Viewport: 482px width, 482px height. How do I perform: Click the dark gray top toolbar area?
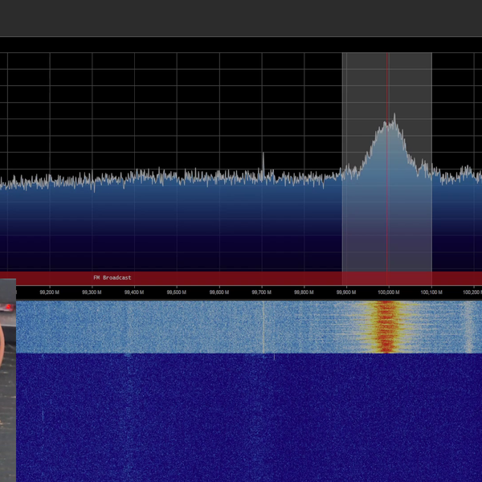[241, 18]
